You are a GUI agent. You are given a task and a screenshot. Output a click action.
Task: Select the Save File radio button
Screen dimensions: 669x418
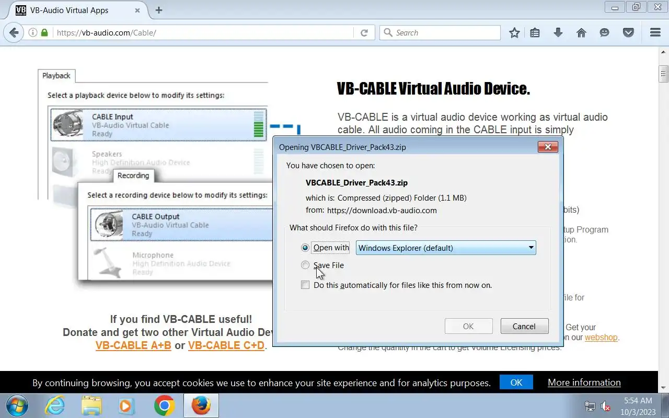pyautogui.click(x=305, y=265)
